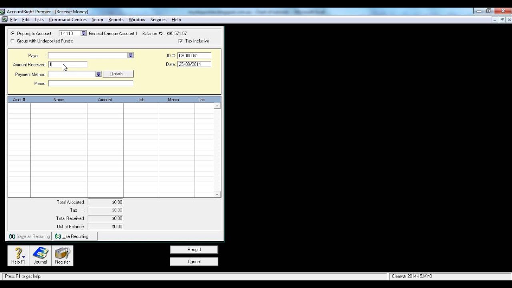
Task: Click the table scrollbar up arrow
Action: click(217, 106)
